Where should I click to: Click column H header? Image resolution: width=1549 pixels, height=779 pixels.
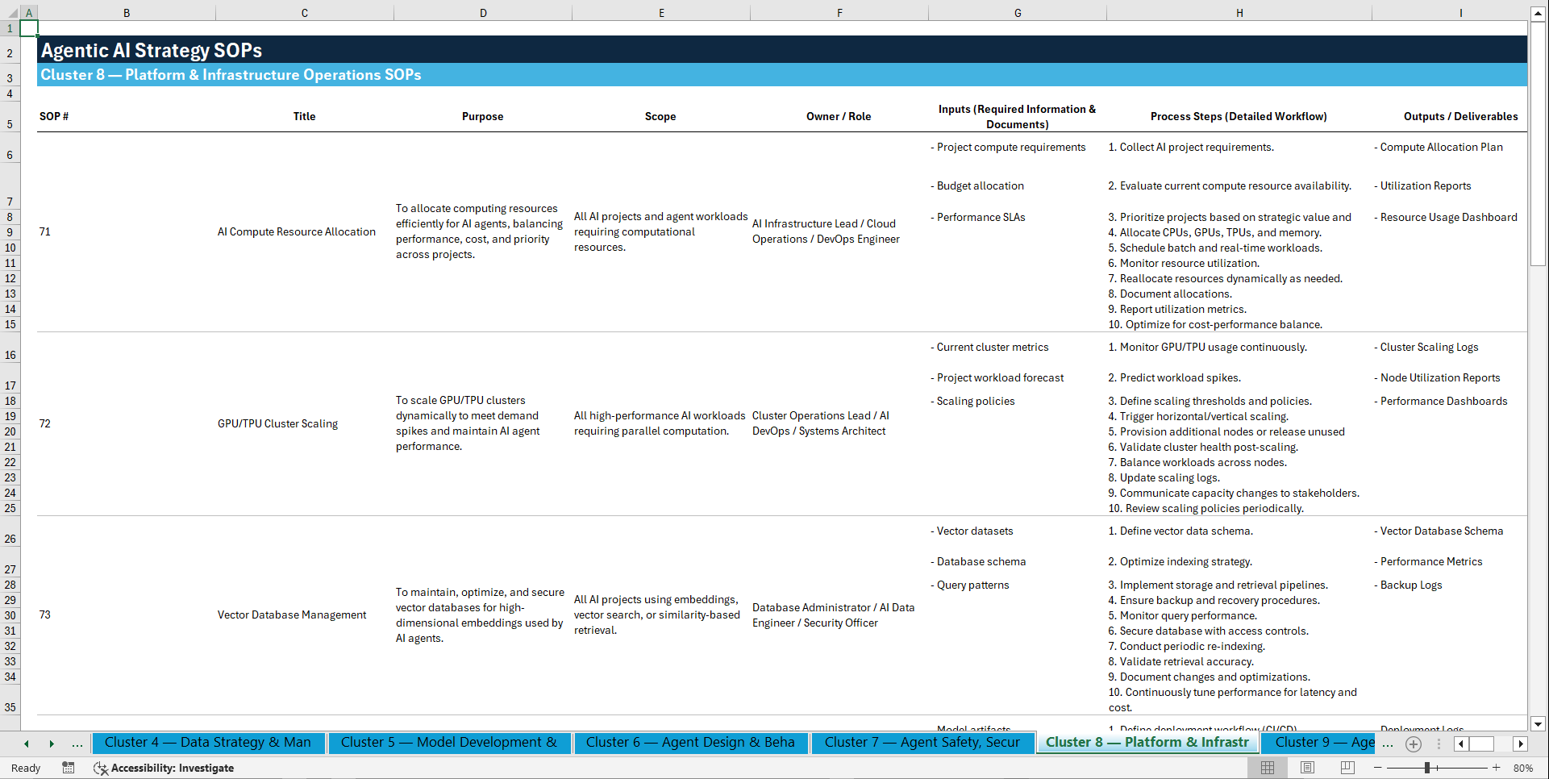1239,13
